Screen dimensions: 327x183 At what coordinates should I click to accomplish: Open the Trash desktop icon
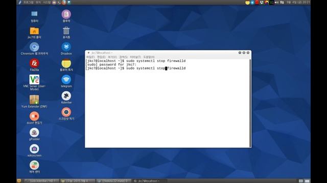click(x=66, y=30)
